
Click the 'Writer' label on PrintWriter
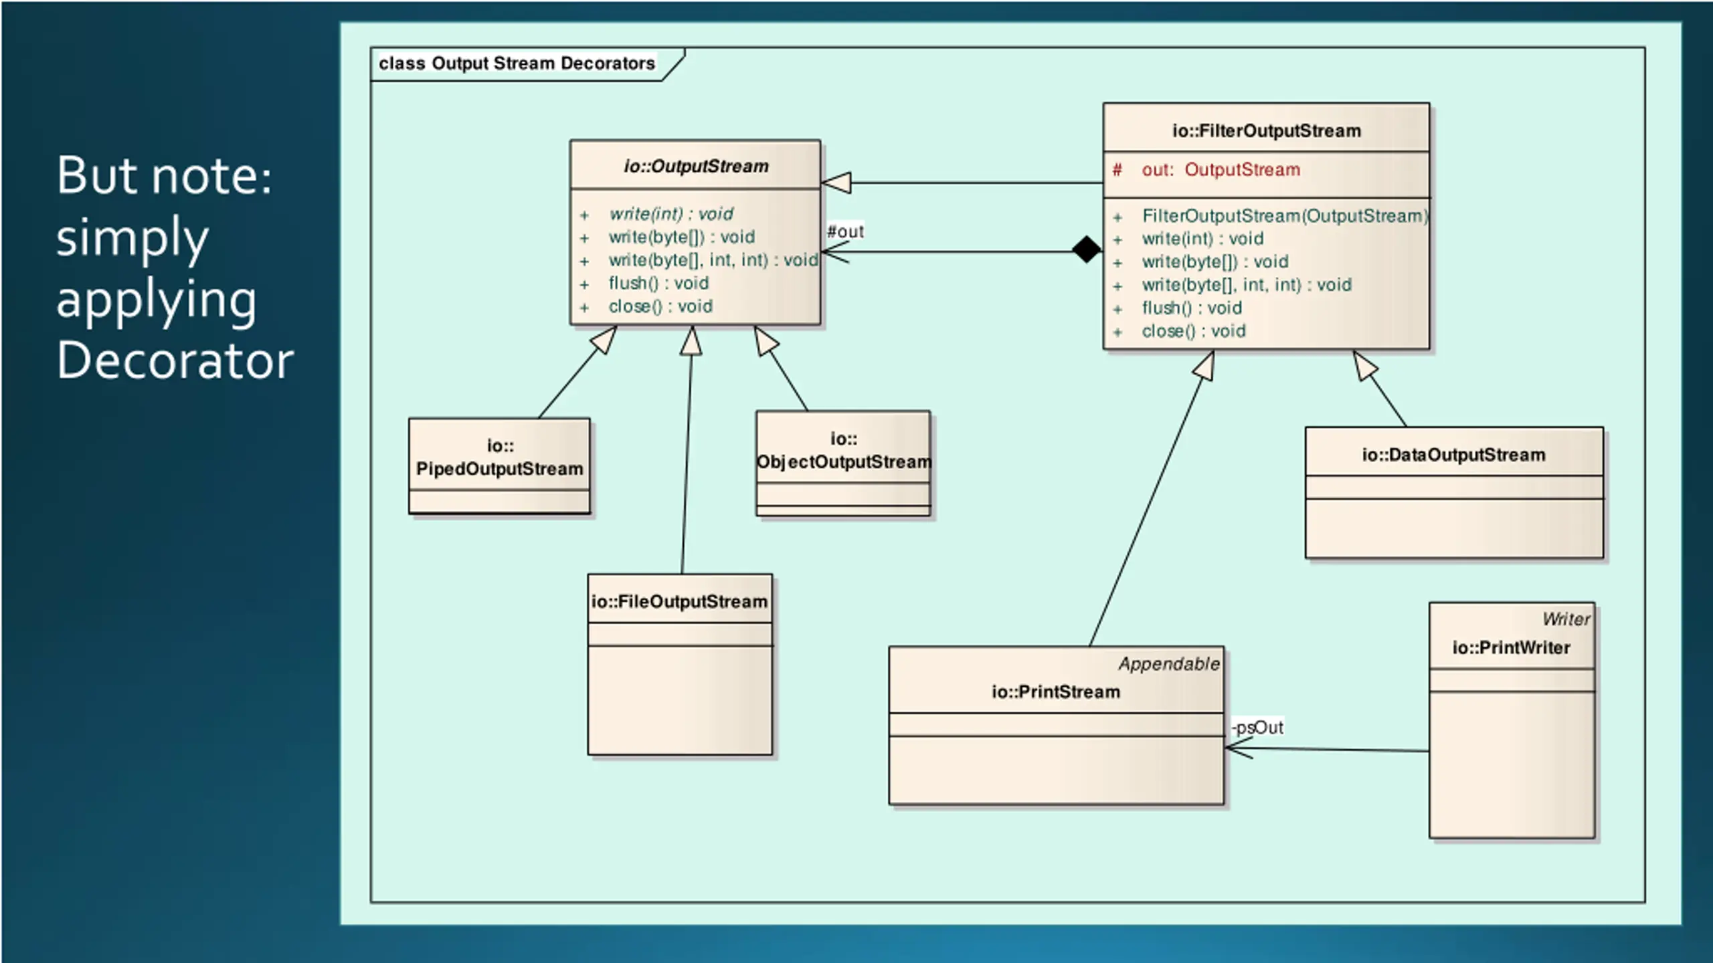tap(1566, 619)
